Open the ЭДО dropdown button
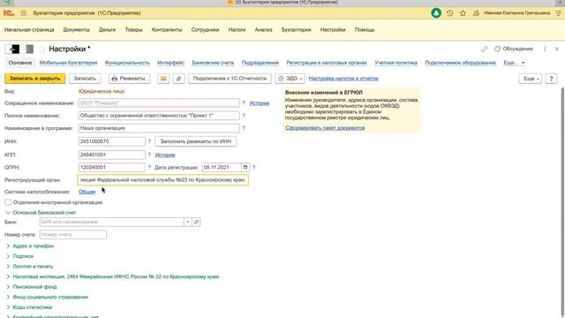This screenshot has width=565, height=318. pyautogui.click(x=290, y=79)
